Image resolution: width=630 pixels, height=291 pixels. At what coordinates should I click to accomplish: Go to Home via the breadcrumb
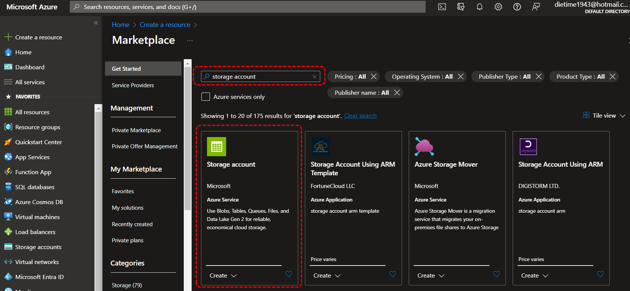121,25
